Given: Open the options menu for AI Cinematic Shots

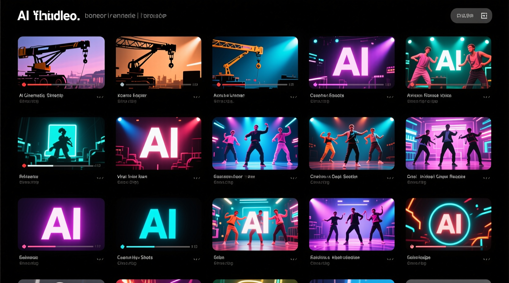Looking at the screenshot, I should tap(99, 96).
